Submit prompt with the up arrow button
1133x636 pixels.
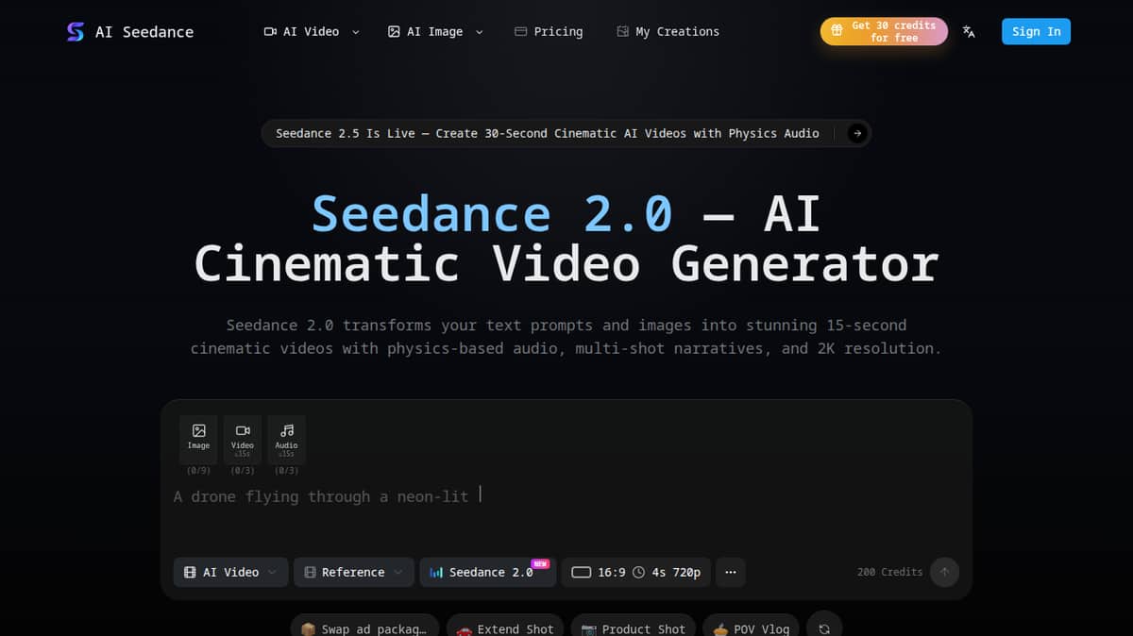(944, 572)
